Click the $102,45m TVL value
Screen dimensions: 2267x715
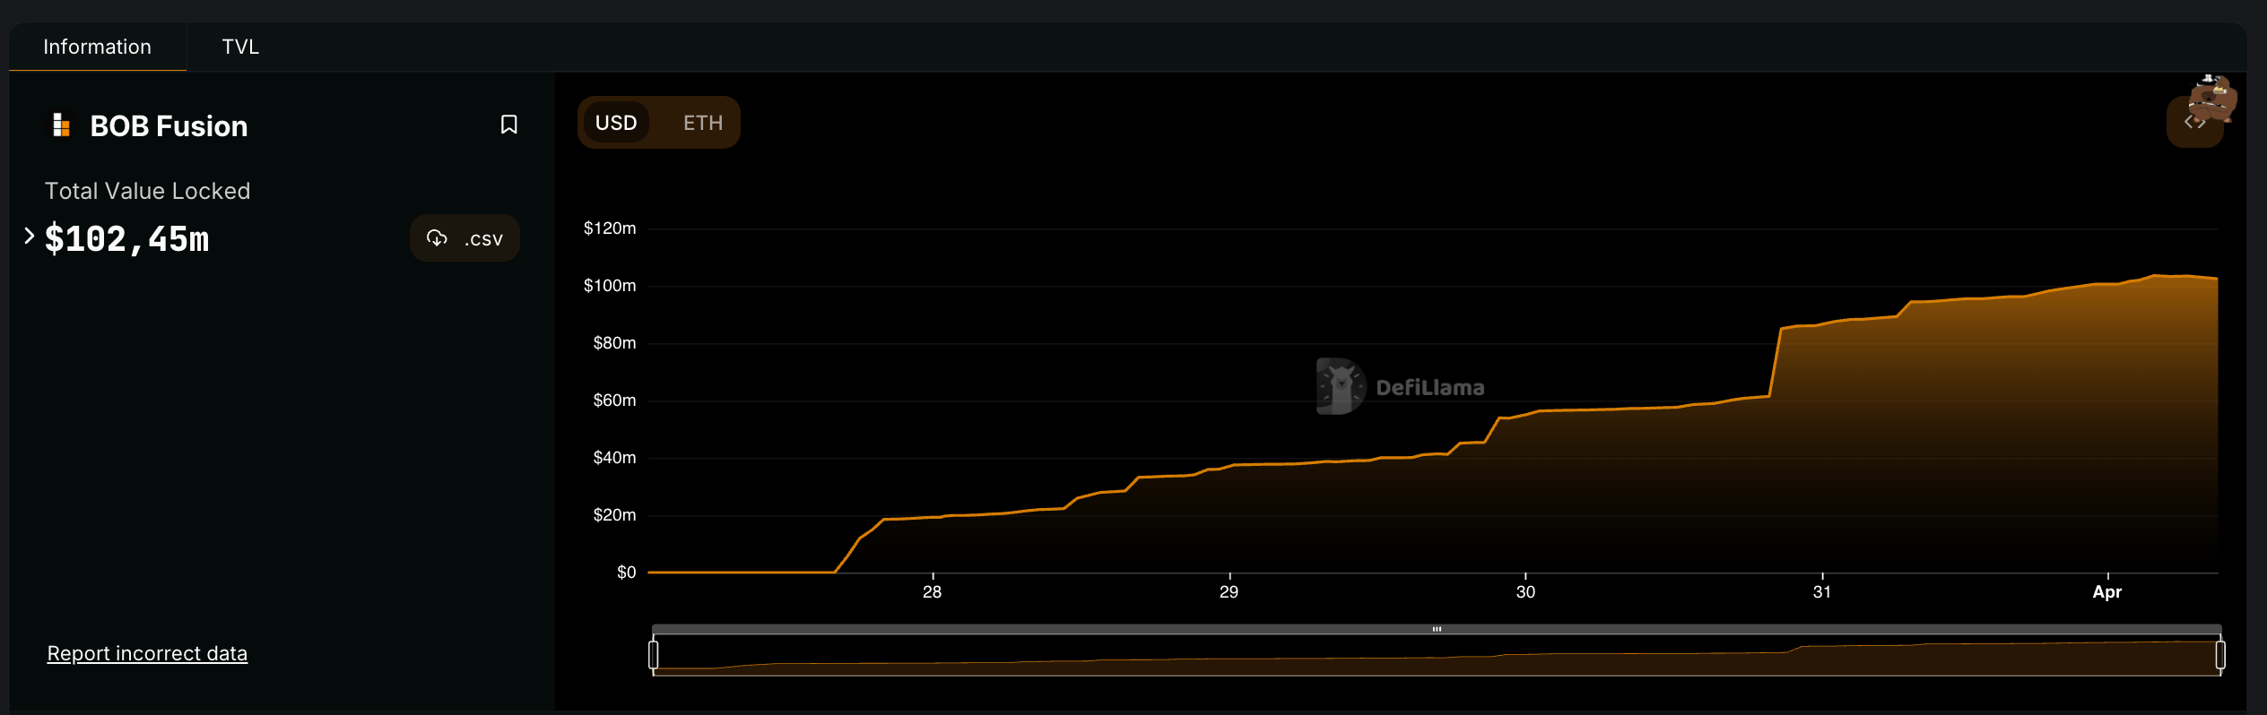(x=126, y=238)
